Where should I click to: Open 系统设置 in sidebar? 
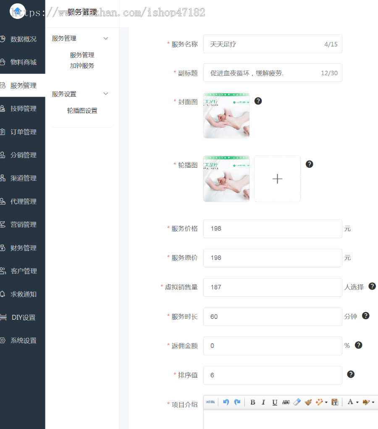tap(22, 340)
